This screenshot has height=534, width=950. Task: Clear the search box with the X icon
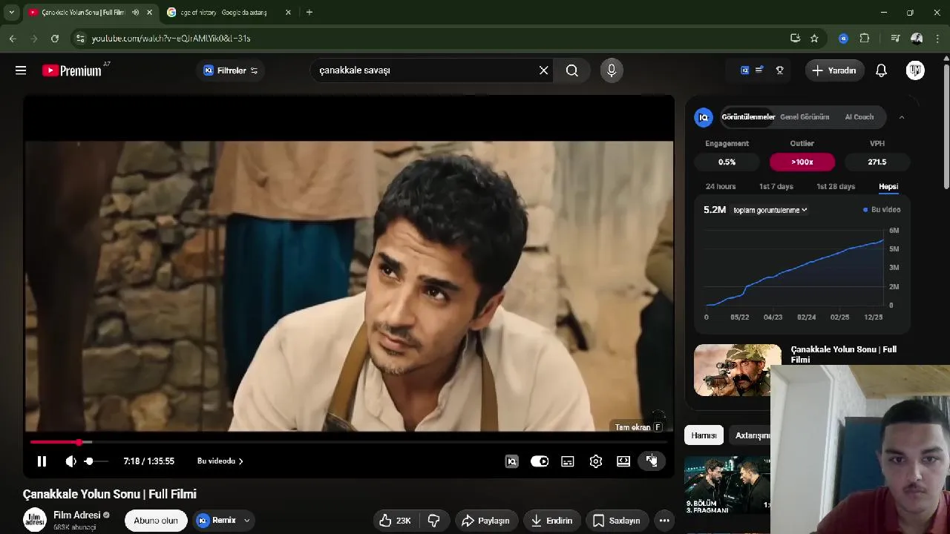[x=544, y=70]
